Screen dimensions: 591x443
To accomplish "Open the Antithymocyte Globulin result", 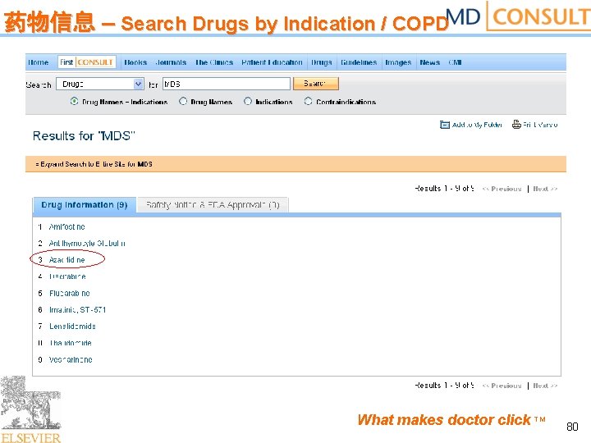I will point(87,244).
